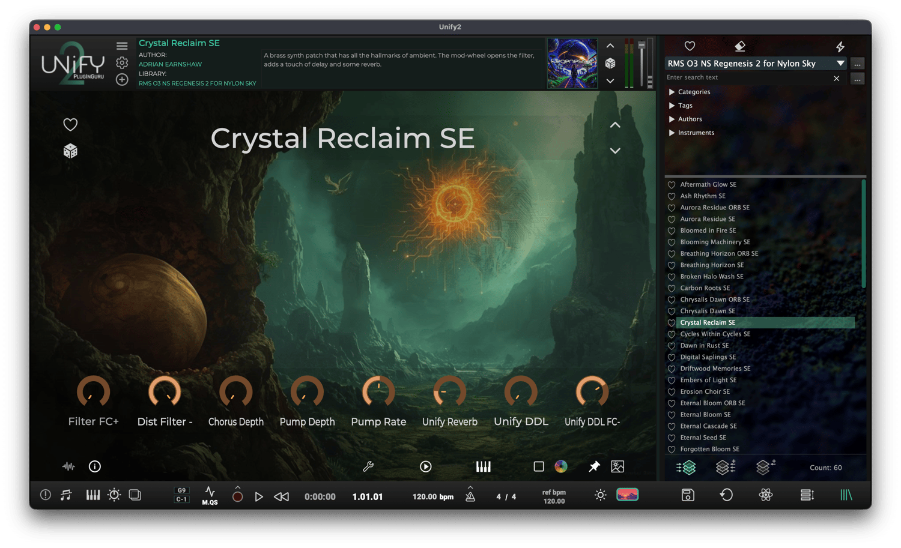Click the plus-circle icon under the gear
Screen dimensions: 901x548
point(122,79)
